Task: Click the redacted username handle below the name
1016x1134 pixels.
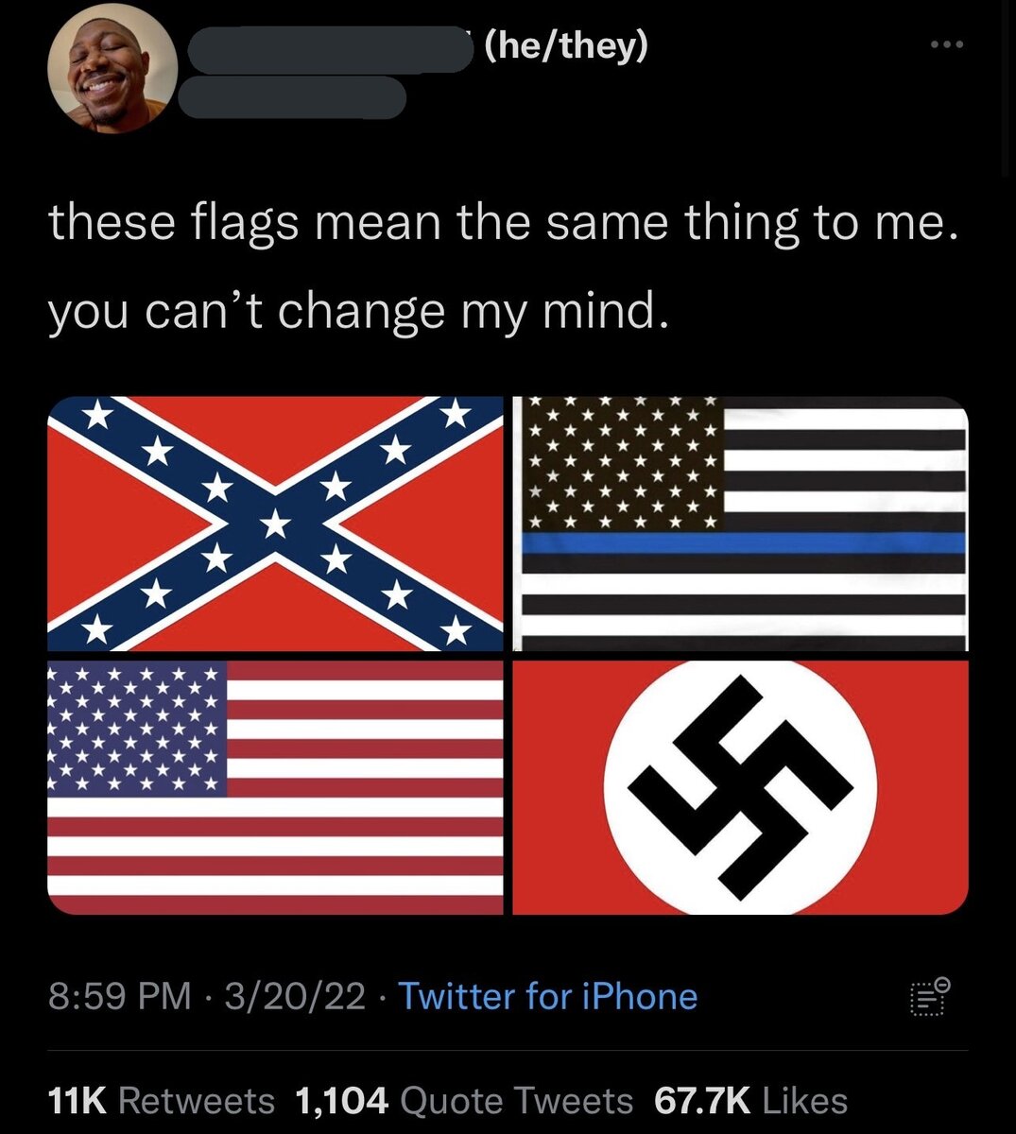Action: click(x=292, y=98)
